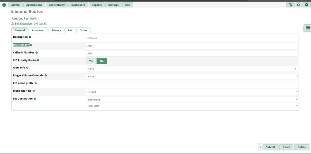Click help icon beside Music On Hold
Viewport: 311px width, 154px height.
click(x=34, y=91)
